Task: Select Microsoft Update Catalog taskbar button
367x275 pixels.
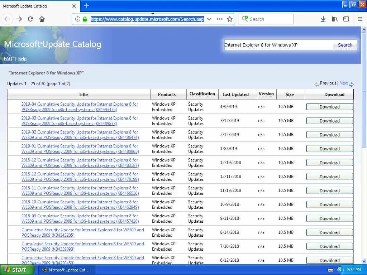Action: (66, 270)
